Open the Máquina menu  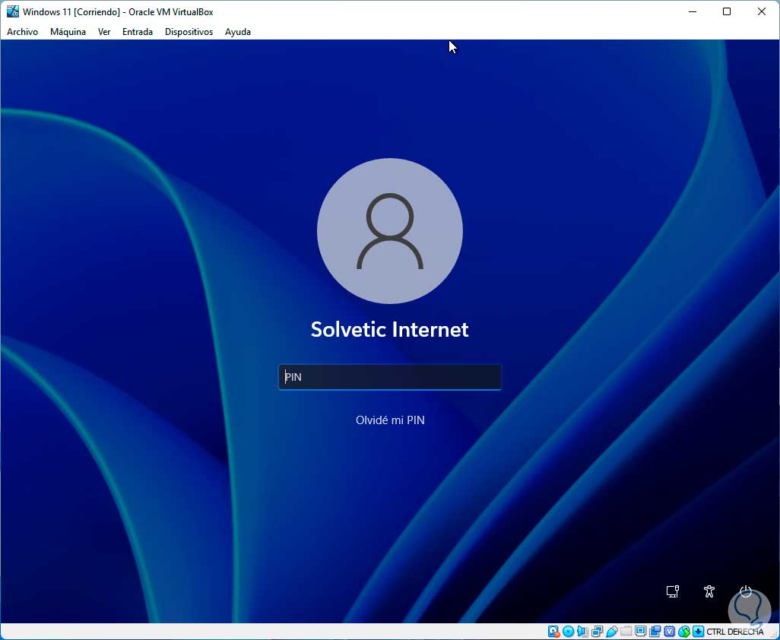pyautogui.click(x=68, y=32)
